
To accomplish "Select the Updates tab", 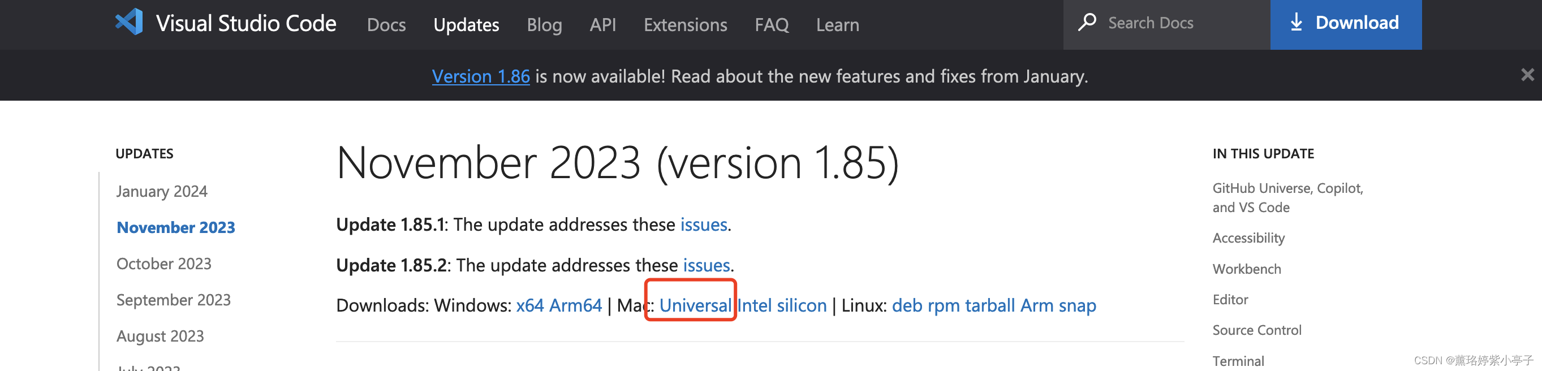I will [466, 24].
